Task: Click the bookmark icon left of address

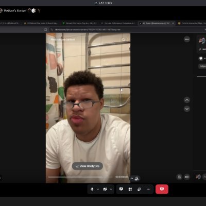Action: click(45, 30)
